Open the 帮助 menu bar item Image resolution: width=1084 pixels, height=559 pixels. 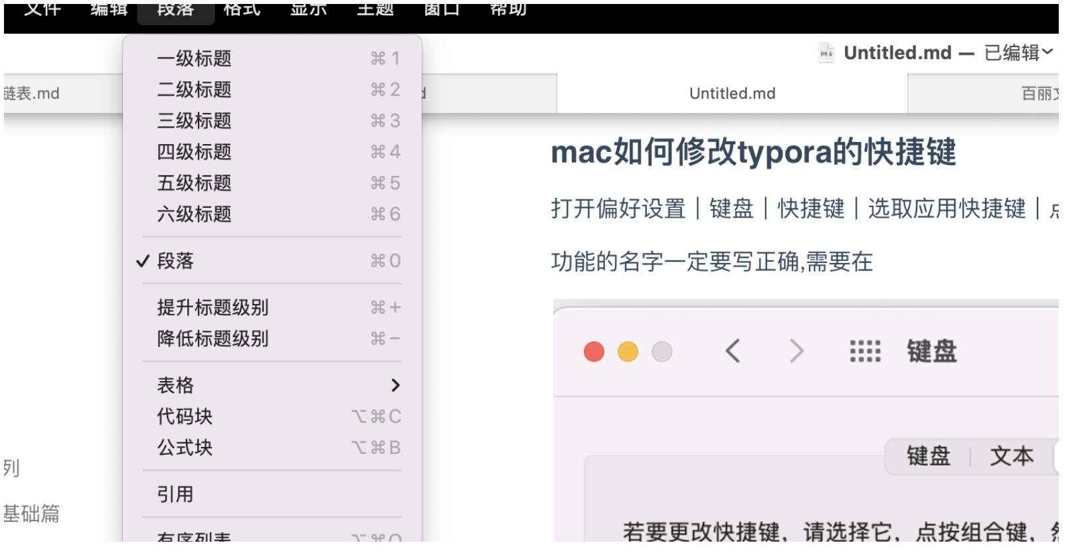tap(508, 11)
